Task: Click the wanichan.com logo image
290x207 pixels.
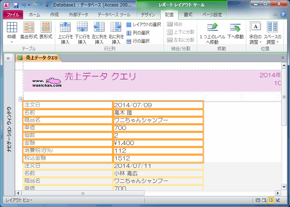Action: 47,82
